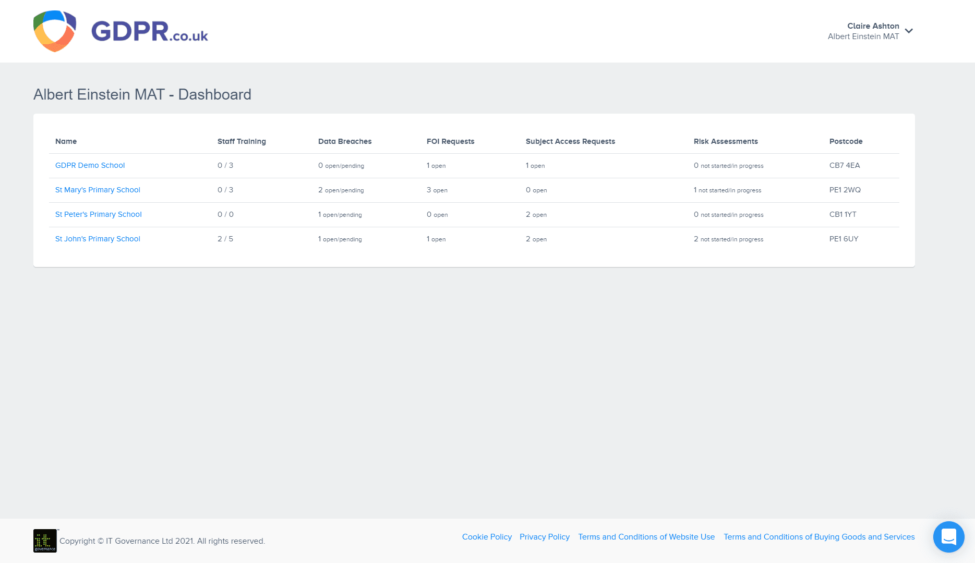Click St John's 2 not started/in progress risk assessments
This screenshot has height=563, width=975.
click(728, 239)
